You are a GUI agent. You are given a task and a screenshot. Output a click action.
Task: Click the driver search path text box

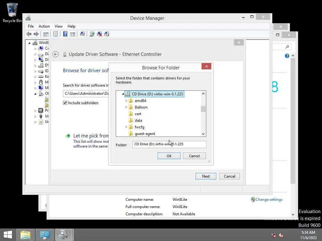point(86,94)
